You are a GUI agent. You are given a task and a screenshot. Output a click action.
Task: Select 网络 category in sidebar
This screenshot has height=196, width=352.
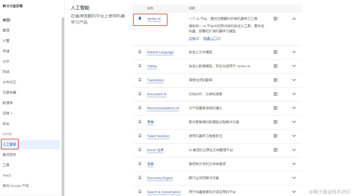(6, 72)
